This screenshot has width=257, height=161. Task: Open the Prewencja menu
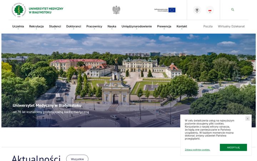[164, 26]
